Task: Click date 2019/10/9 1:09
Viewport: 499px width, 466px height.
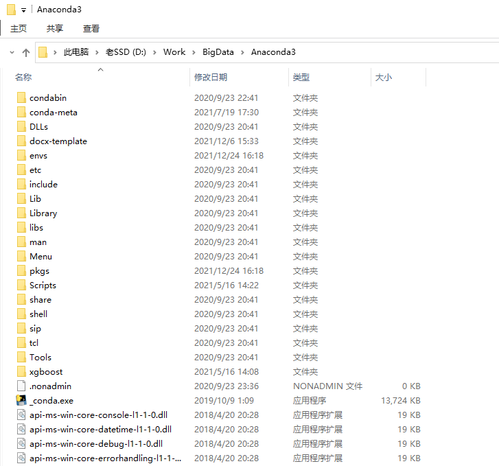Action: point(224,401)
